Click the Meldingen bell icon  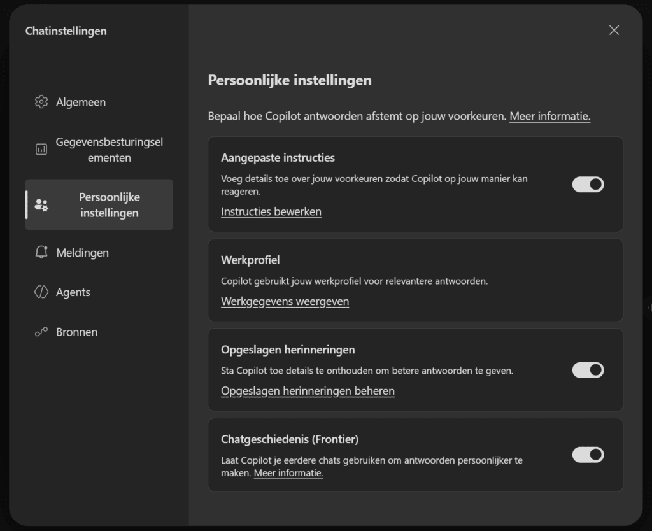pos(41,252)
